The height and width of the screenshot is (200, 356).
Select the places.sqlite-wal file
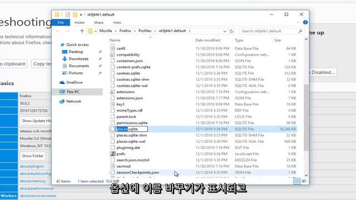[131, 142]
